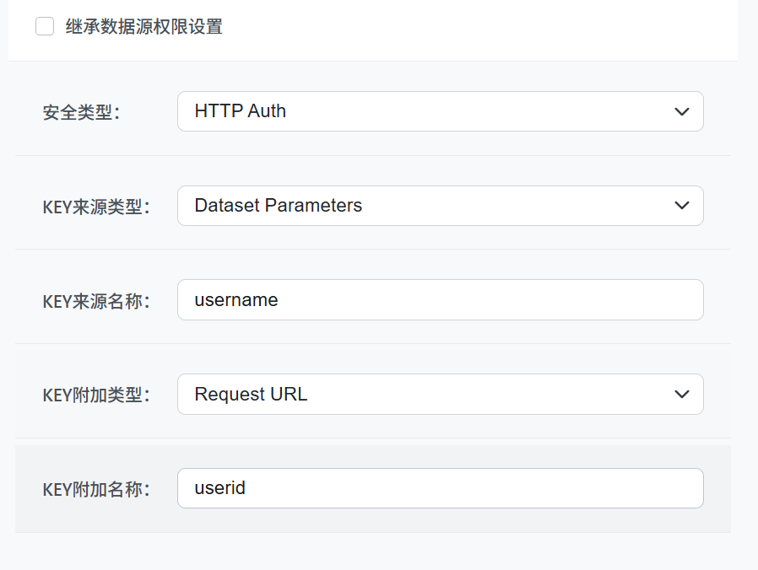This screenshot has width=758, height=570.
Task: Open the 安全类型 dropdown
Action: pyautogui.click(x=439, y=111)
